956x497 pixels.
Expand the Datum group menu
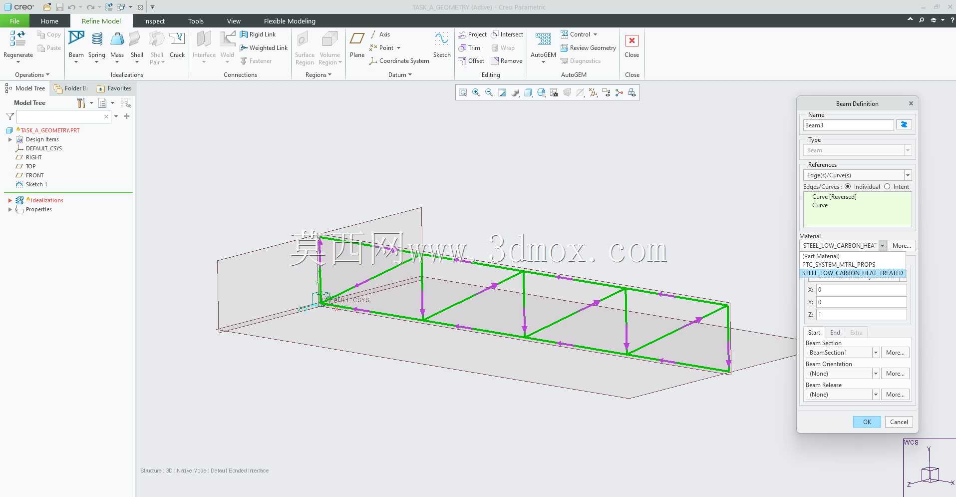(400, 75)
